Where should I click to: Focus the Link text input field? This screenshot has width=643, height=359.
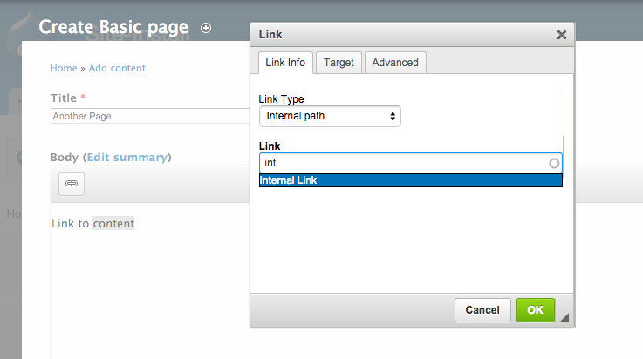pyautogui.click(x=401, y=163)
